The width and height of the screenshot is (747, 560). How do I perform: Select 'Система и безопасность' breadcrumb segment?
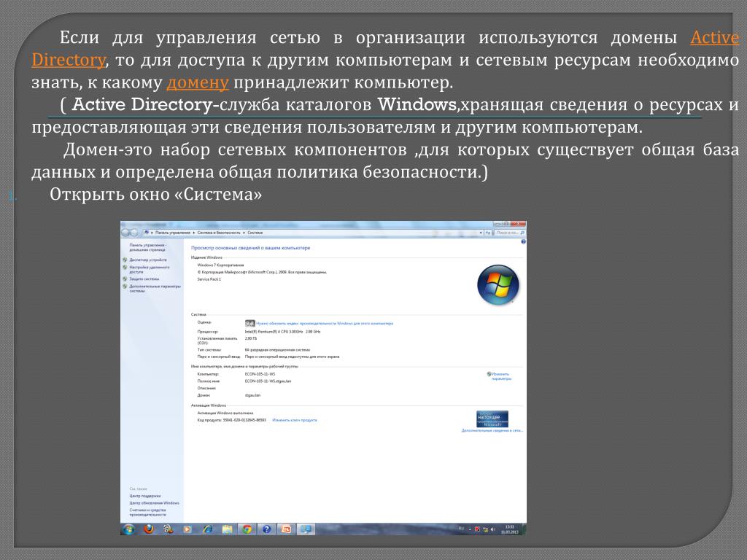coord(219,233)
